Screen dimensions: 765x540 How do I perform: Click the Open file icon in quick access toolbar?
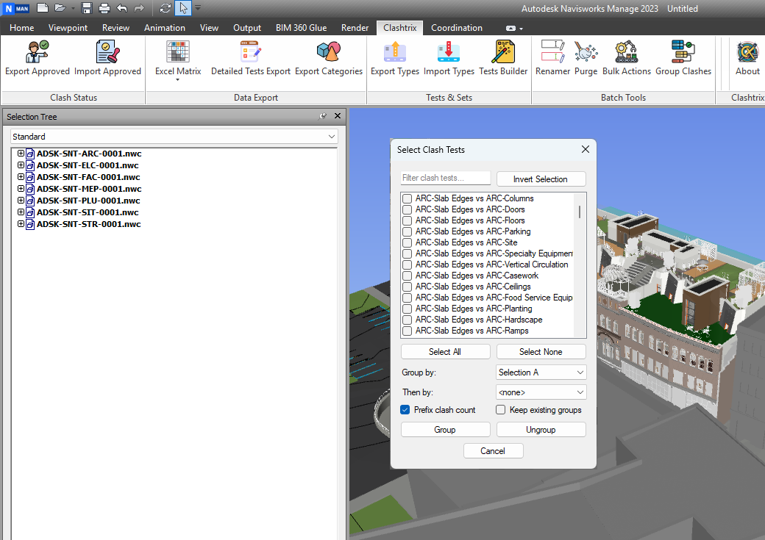click(x=60, y=8)
